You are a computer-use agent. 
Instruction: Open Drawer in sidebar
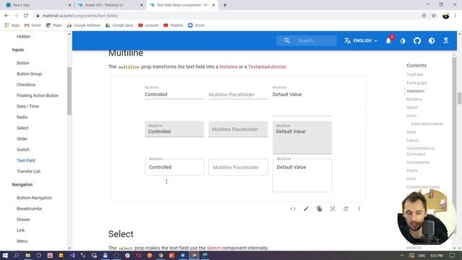tap(23, 220)
